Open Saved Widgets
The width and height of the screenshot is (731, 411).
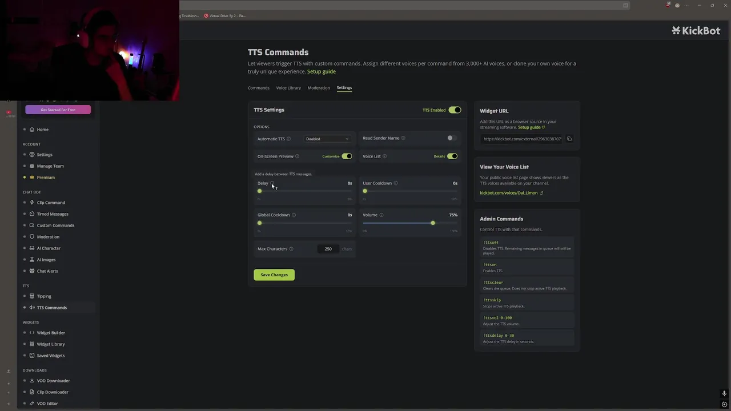click(x=50, y=356)
